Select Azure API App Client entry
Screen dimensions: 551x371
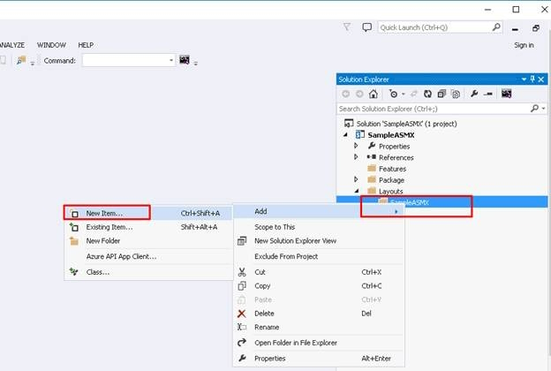[x=148, y=256]
